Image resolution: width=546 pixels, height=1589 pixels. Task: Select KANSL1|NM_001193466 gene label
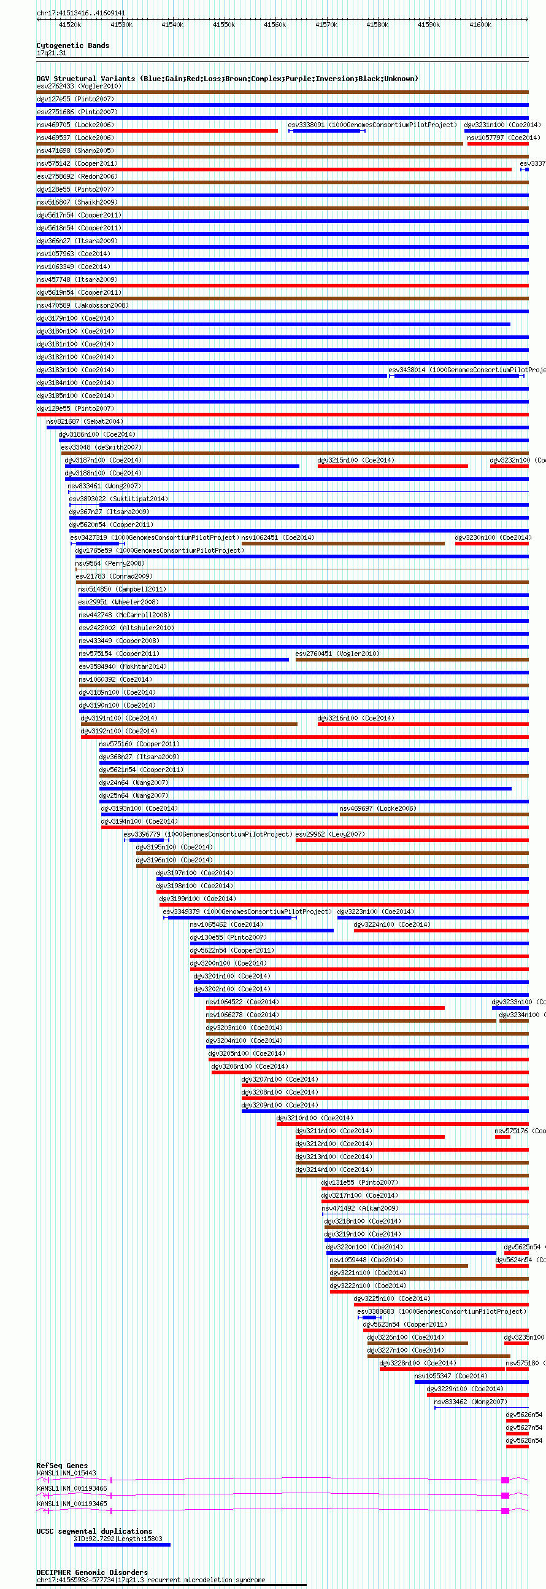72,1489
